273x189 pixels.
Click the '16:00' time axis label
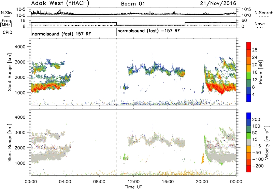coord(168,182)
